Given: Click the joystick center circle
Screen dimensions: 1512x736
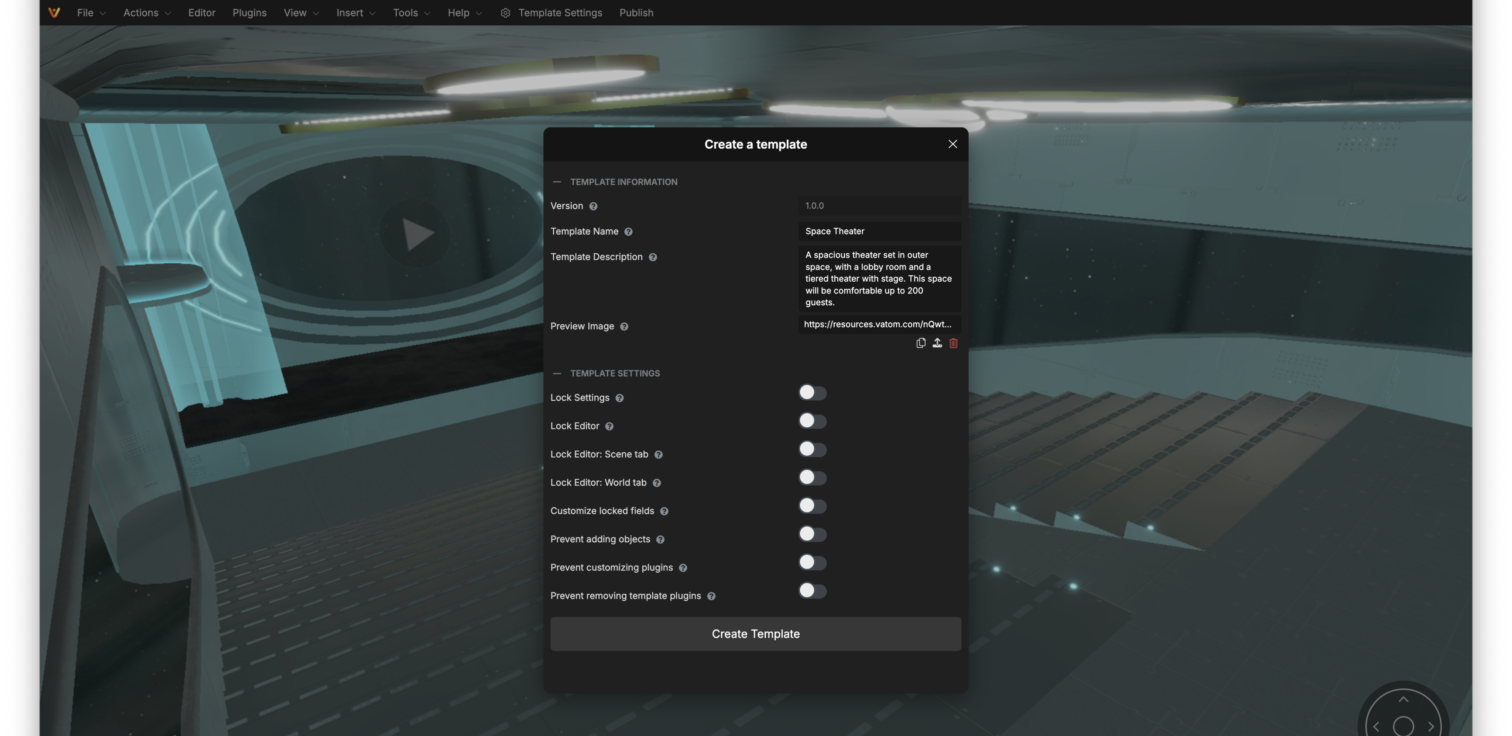Looking at the screenshot, I should [x=1403, y=727].
